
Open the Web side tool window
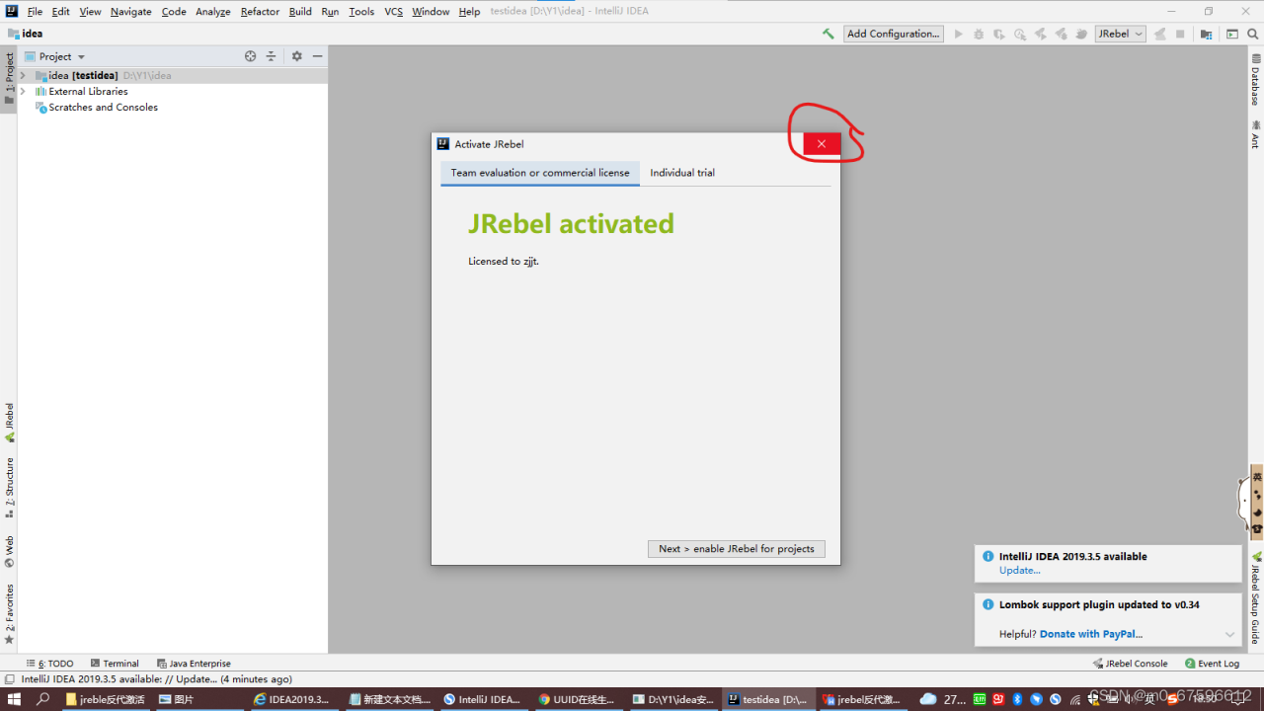point(9,552)
